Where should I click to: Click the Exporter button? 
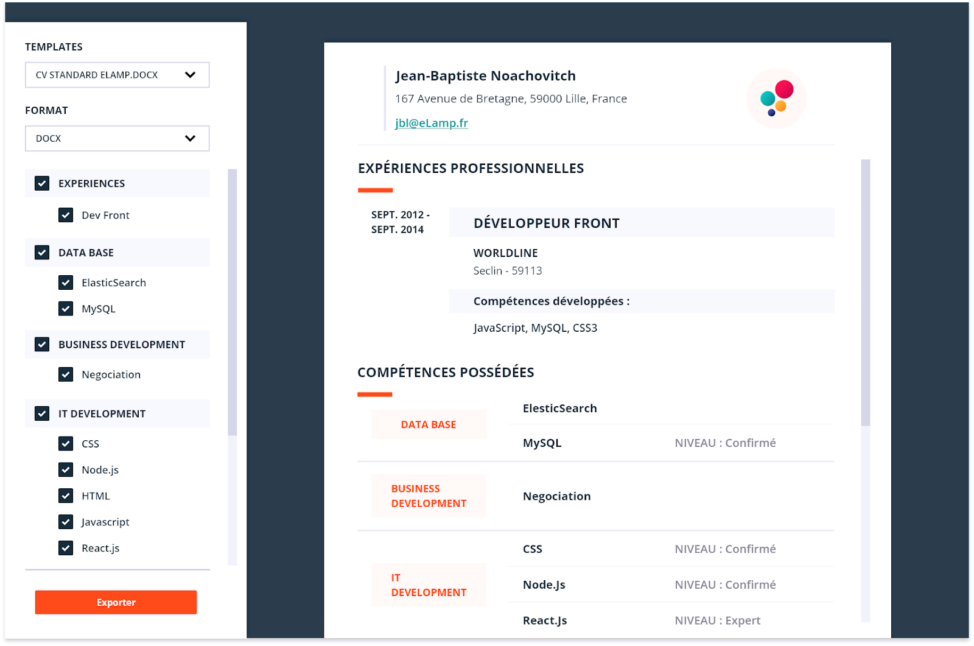116,602
